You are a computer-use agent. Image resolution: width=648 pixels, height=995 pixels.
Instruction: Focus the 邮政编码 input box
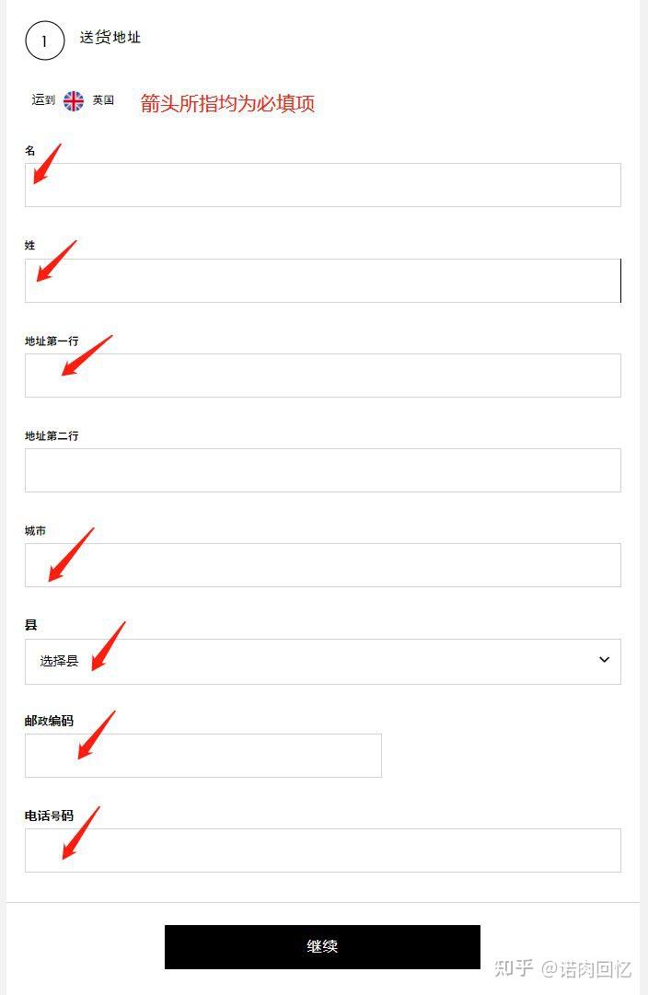click(x=202, y=756)
